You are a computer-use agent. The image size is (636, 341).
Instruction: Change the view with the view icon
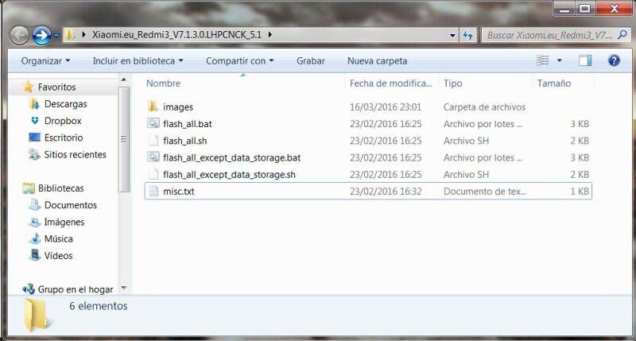click(x=543, y=60)
